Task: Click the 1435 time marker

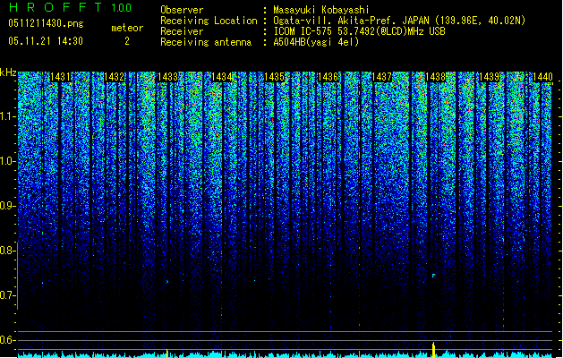Action: pyautogui.click(x=274, y=77)
